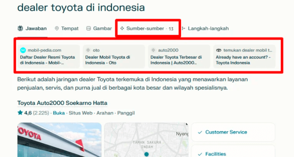The image size is (294, 157).
Task: Click the Customer Service checkmark
Action: pos(200,132)
